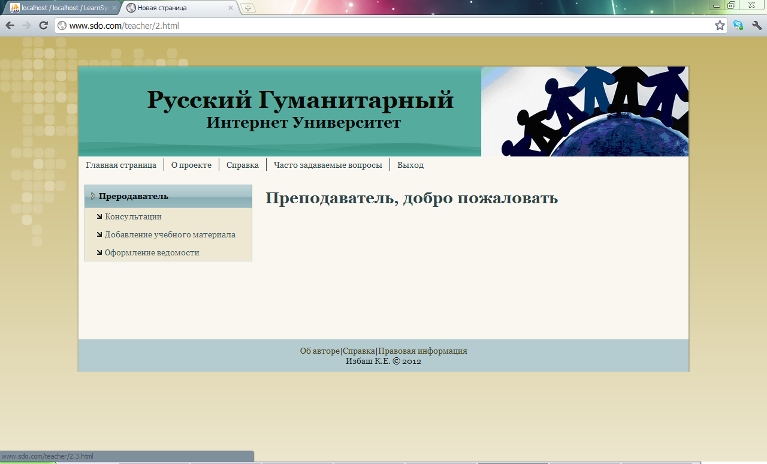Click the Русский Гуманитарный banner title
Image resolution: width=767 pixels, height=464 pixels.
pyautogui.click(x=300, y=99)
